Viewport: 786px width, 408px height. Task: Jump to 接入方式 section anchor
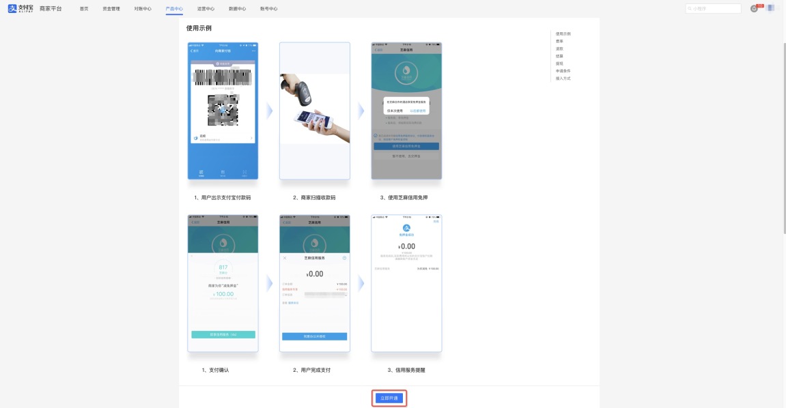(563, 78)
